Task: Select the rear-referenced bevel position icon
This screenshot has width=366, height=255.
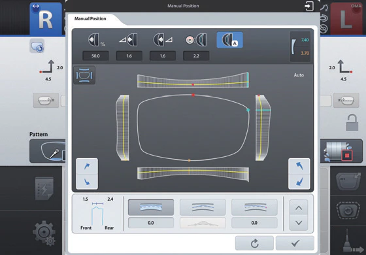Action: 163,40
